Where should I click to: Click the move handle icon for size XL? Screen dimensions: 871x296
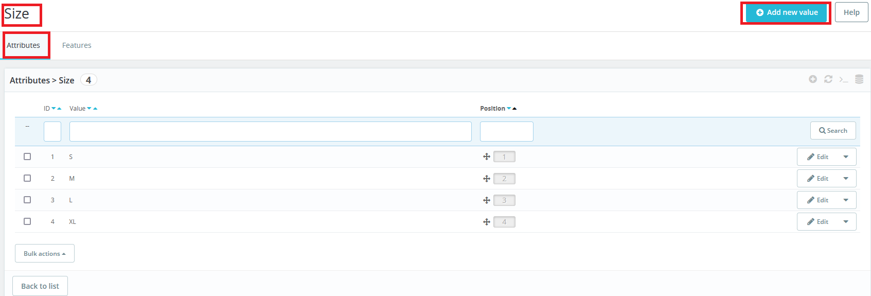[x=486, y=222]
